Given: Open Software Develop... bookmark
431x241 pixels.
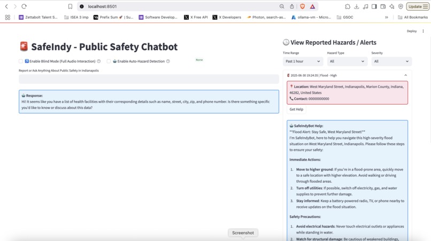Looking at the screenshot, I should [x=158, y=17].
